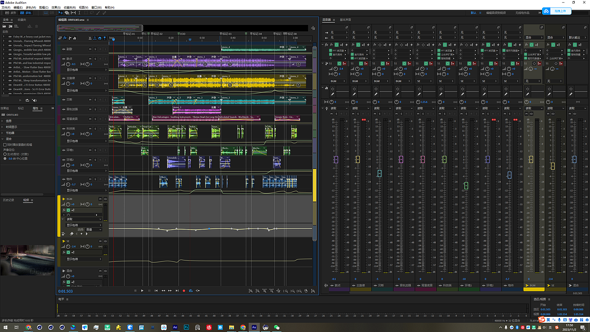Switch to the 收藏夹 tab
The image size is (590, 332).
coord(22,20)
